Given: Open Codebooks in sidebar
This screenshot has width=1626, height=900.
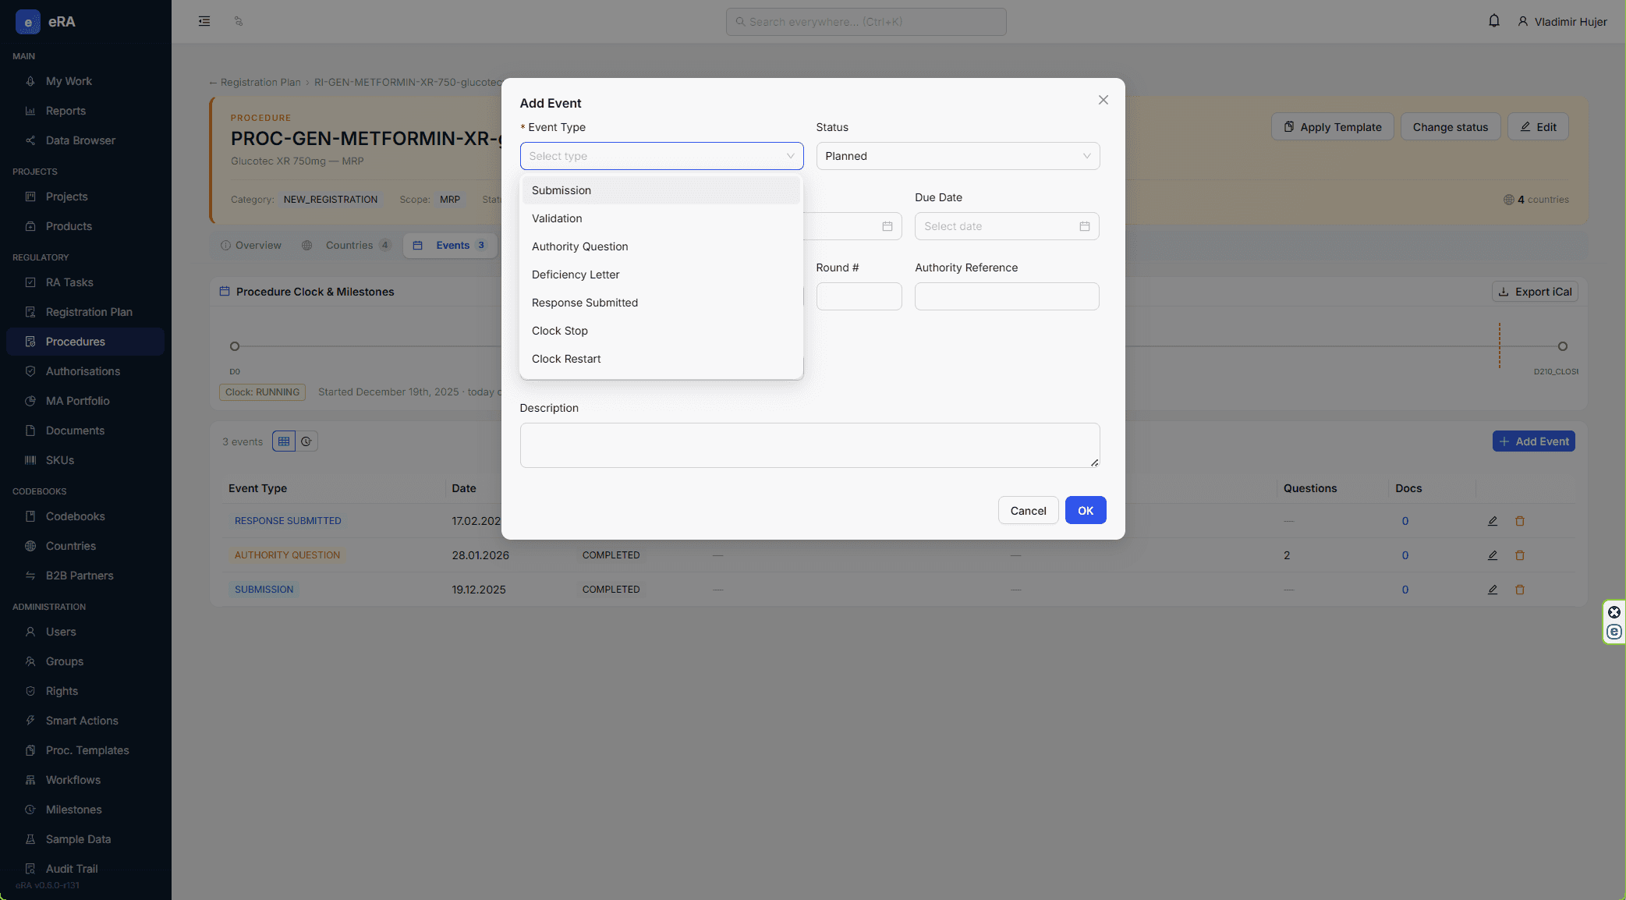Looking at the screenshot, I should [x=85, y=516].
